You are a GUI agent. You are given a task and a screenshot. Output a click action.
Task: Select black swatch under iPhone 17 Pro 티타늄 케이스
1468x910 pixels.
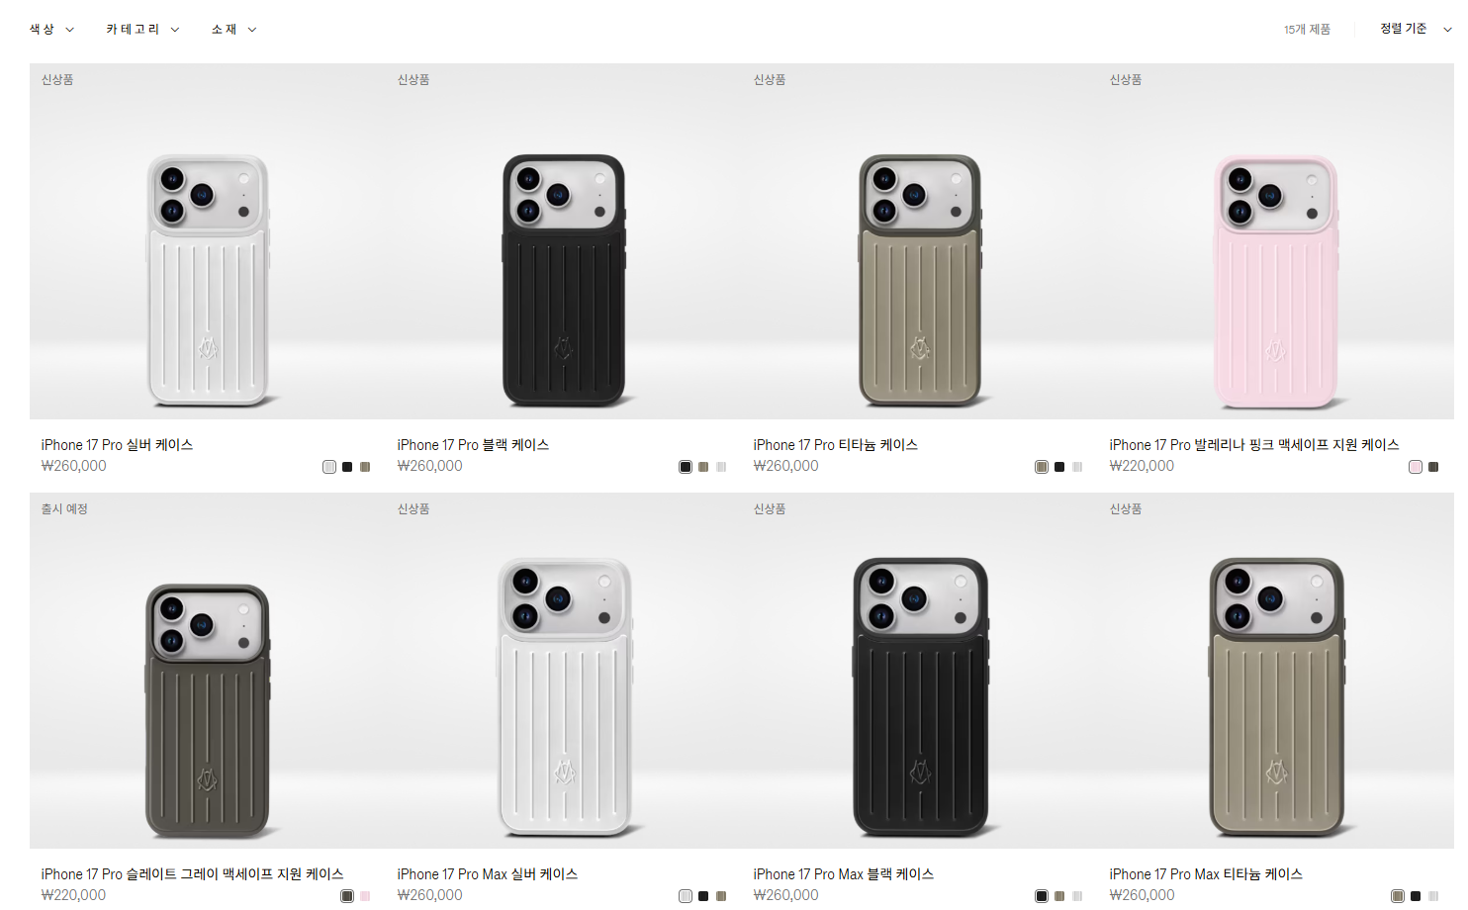1059,467
